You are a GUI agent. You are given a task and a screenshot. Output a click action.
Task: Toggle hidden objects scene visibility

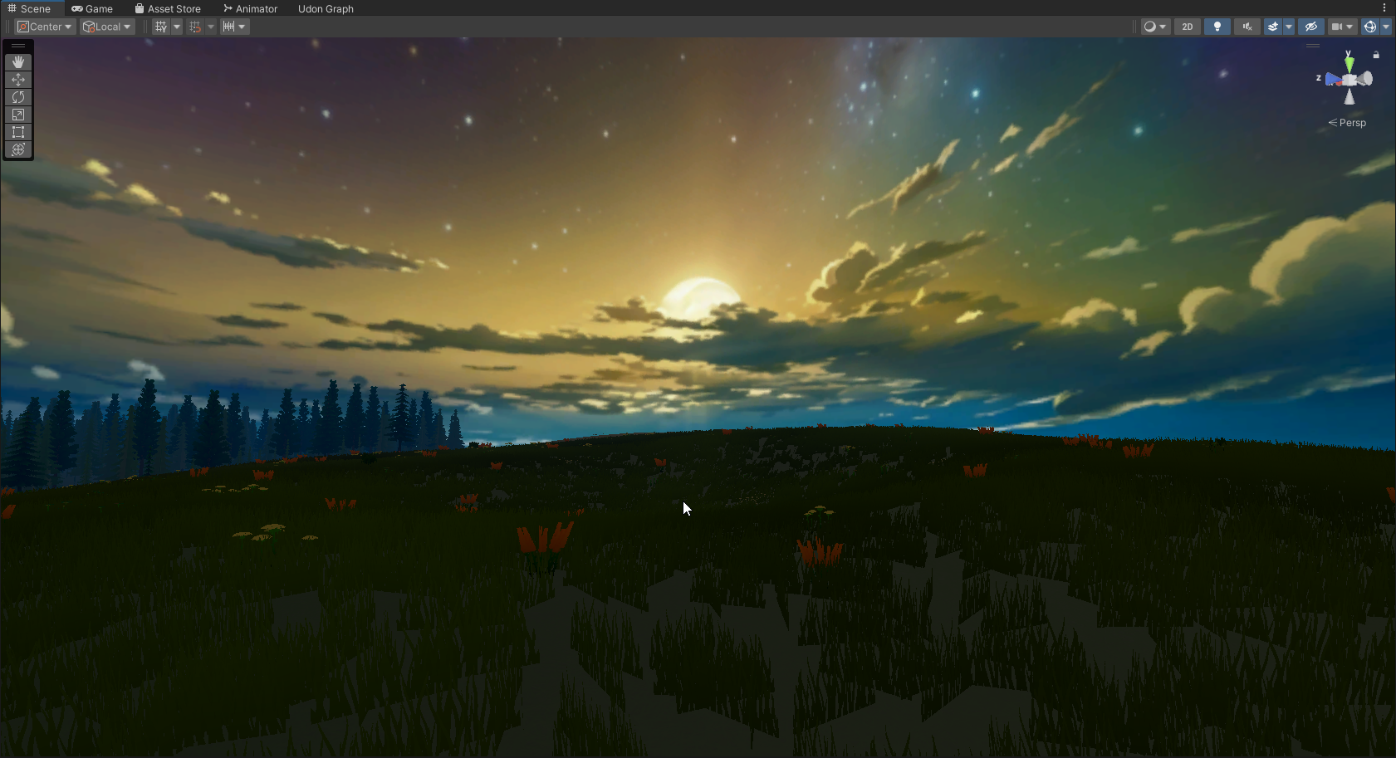coord(1311,27)
